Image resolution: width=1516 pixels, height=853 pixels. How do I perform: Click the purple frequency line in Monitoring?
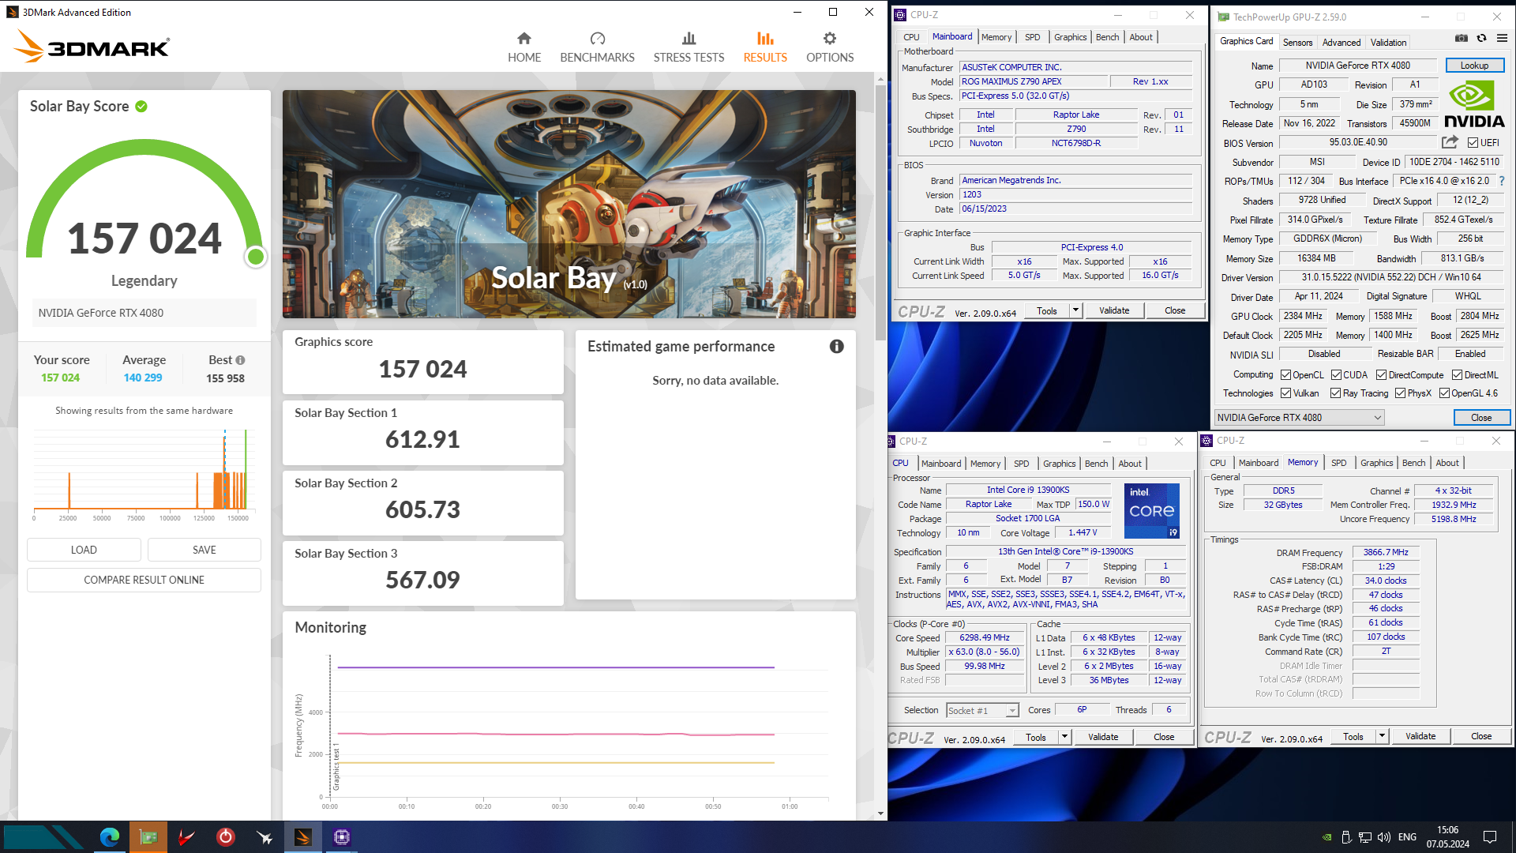pyautogui.click(x=555, y=667)
